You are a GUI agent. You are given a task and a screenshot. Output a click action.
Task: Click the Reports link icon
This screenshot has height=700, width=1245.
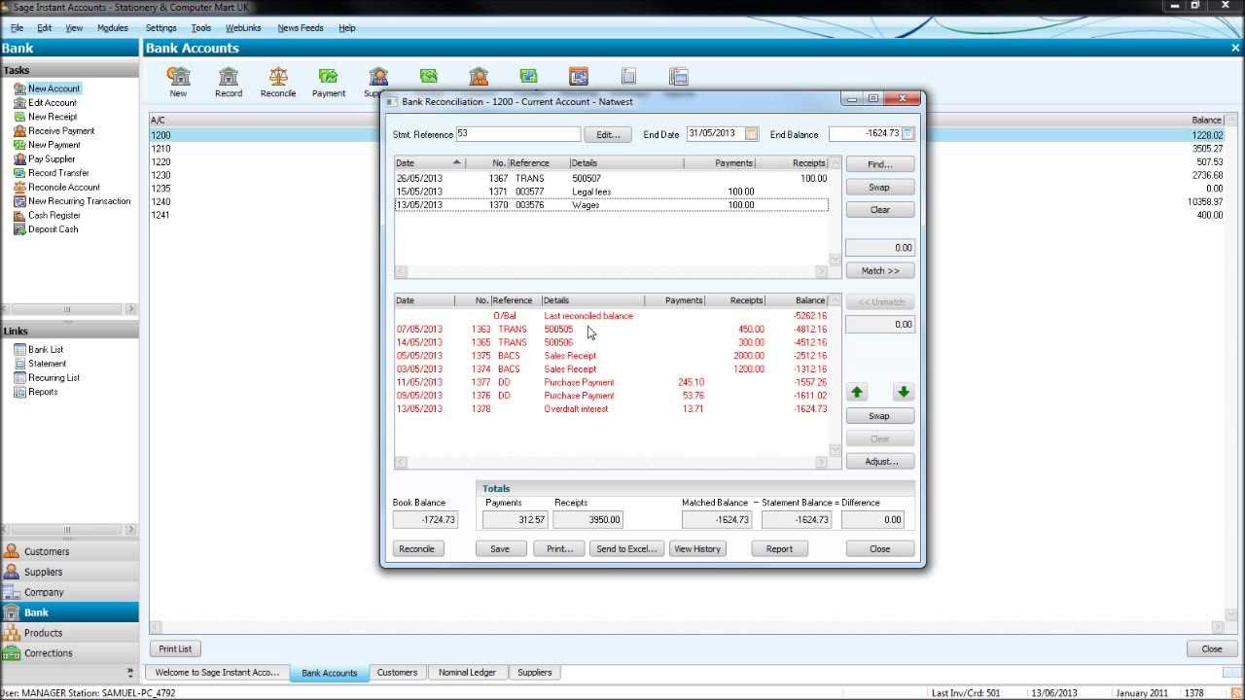point(19,392)
